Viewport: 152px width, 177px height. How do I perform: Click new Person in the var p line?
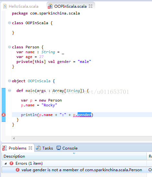(50, 100)
